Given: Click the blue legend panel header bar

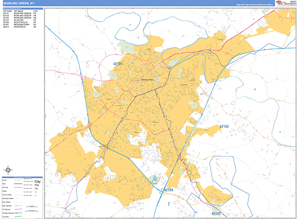Looking at the screenshot, I should (22, 176).
